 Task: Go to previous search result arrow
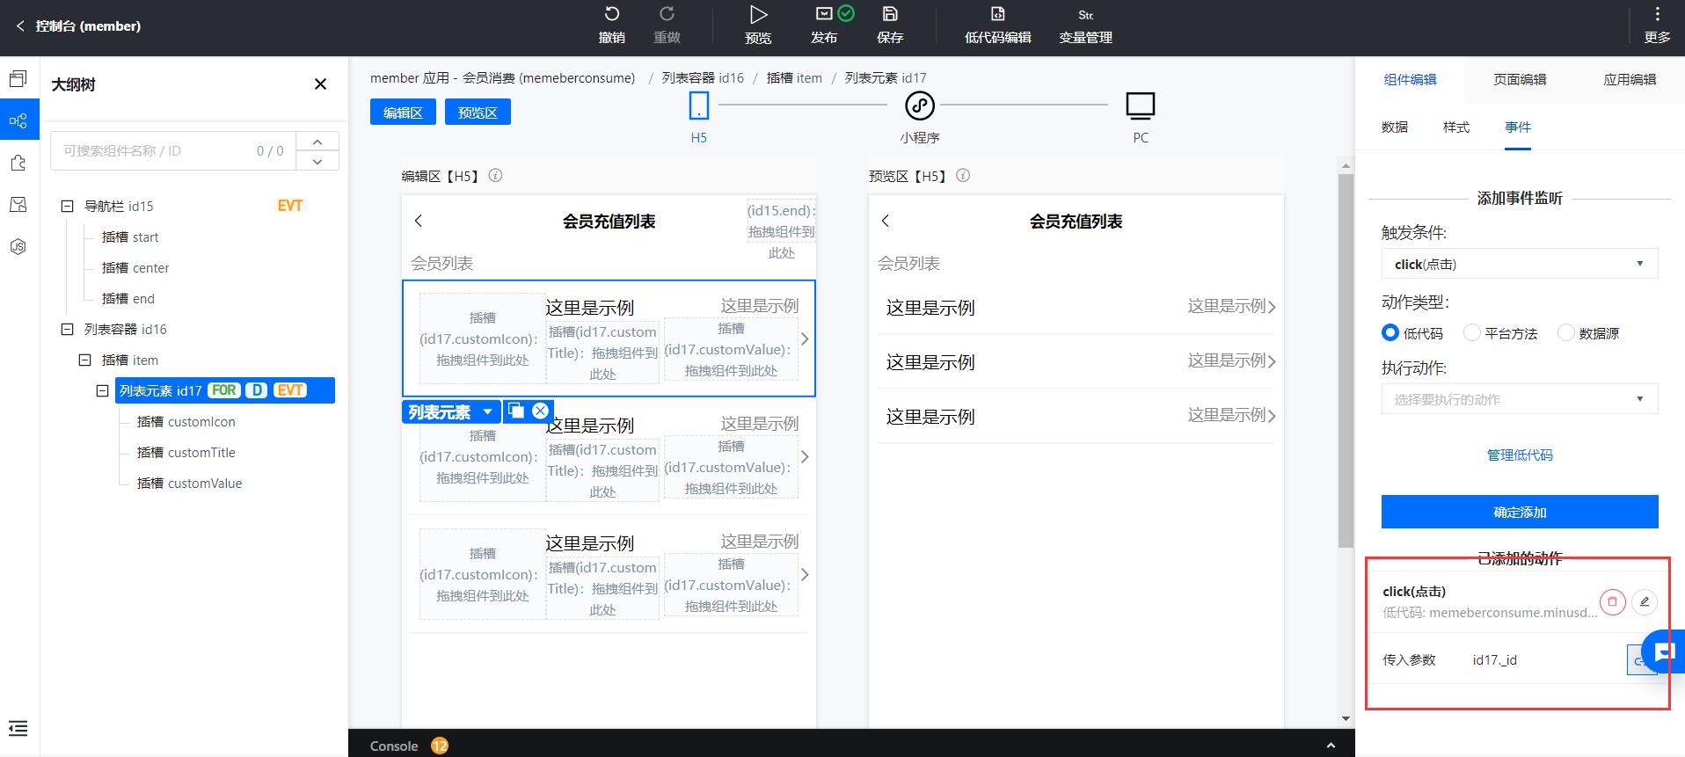tap(317, 142)
